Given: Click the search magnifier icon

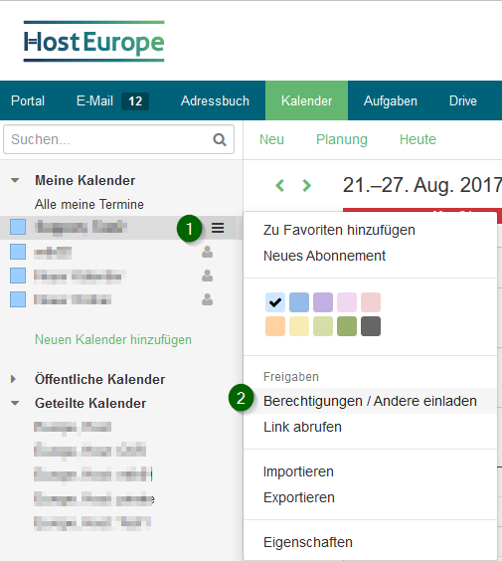Looking at the screenshot, I should [x=220, y=139].
